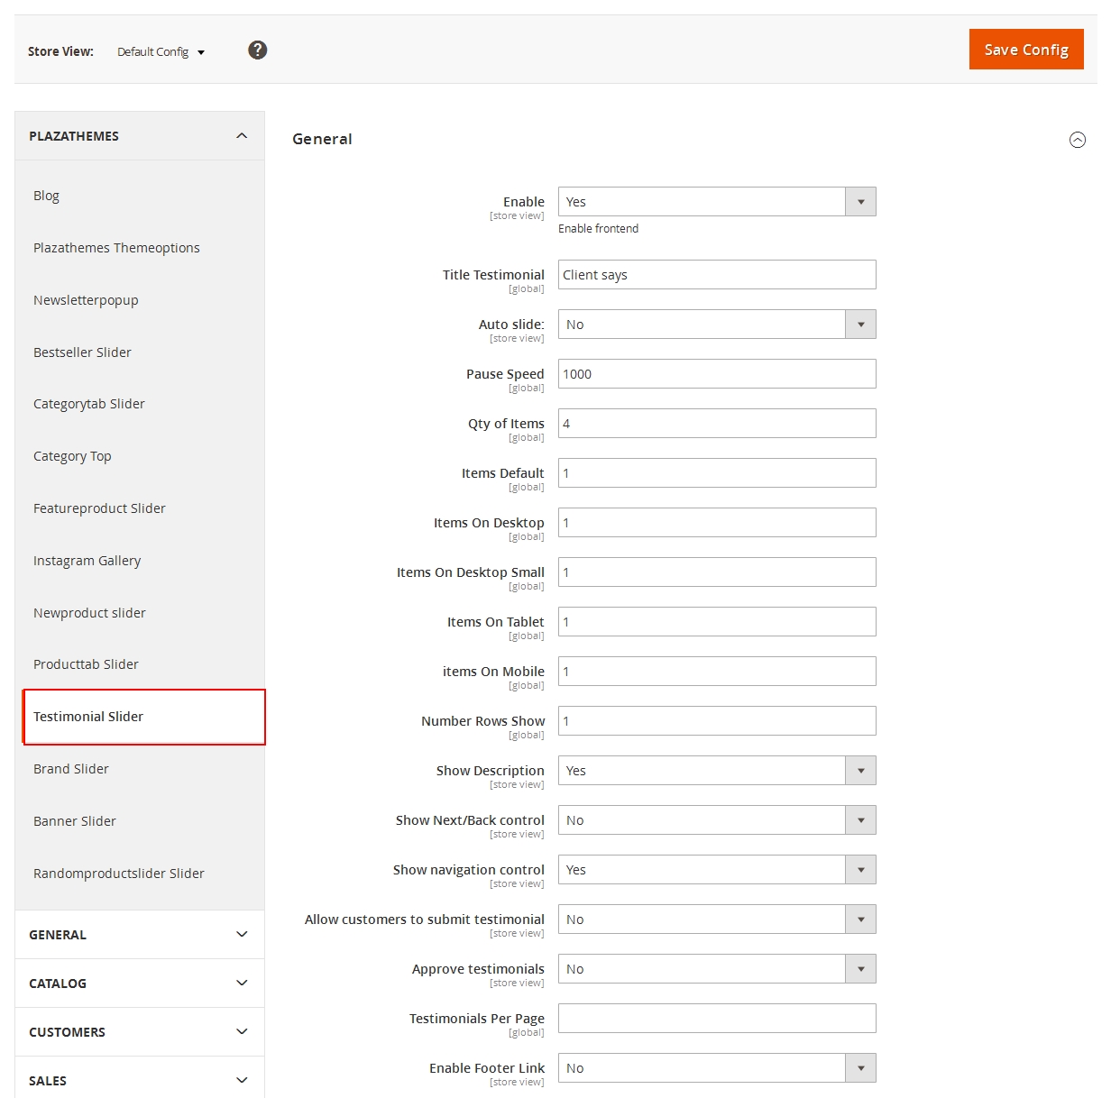
Task: Open the Blog settings menu item
Action: coord(47,196)
